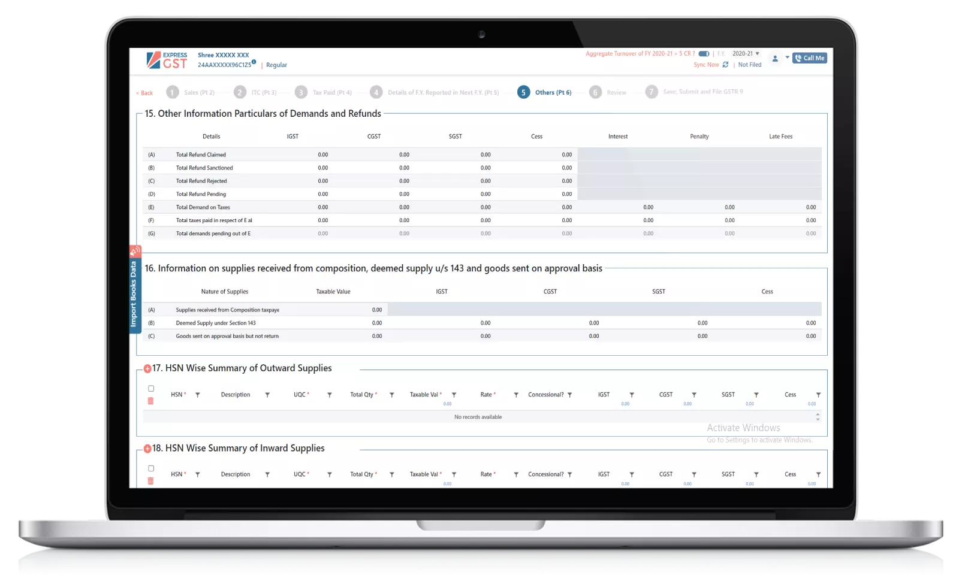Open the F.Y. 2020-21 dropdown
The width and height of the screenshot is (959, 578).
(746, 54)
